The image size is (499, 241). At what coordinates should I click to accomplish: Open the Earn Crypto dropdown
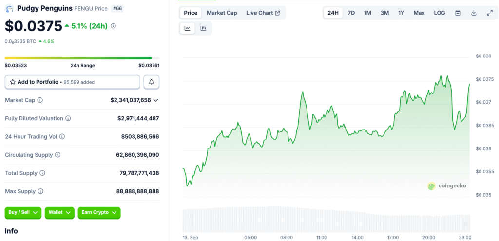click(x=99, y=212)
